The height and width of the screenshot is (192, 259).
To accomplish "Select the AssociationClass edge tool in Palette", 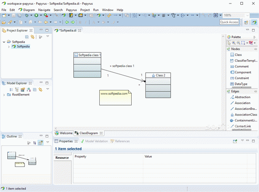I will coord(244,115).
